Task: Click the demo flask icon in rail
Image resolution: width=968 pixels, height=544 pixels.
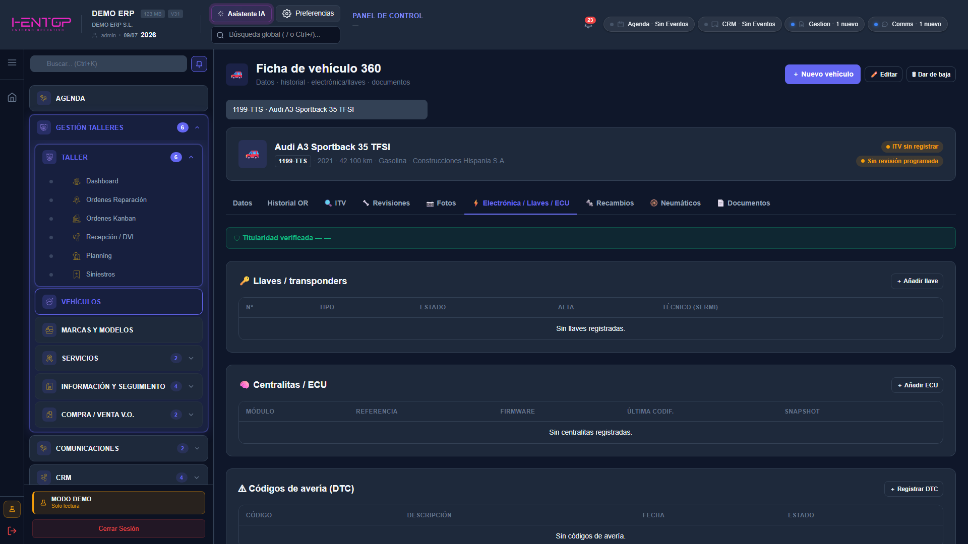Action: [12, 509]
